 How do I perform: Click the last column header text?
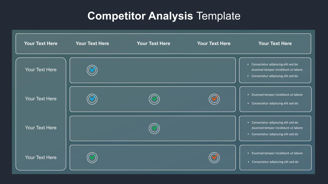point(275,43)
